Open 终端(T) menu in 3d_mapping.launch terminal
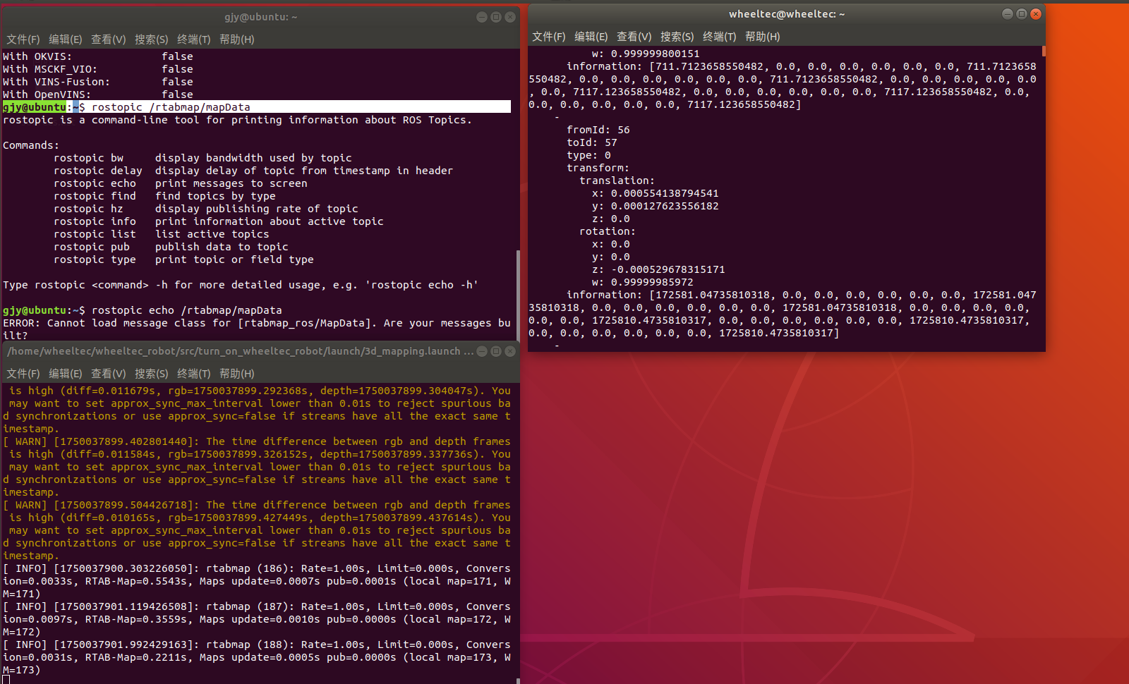Viewport: 1129px width, 684px height. pyautogui.click(x=193, y=374)
